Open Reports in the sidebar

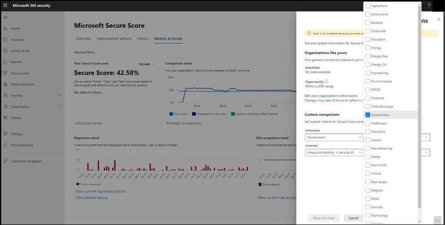point(16,62)
